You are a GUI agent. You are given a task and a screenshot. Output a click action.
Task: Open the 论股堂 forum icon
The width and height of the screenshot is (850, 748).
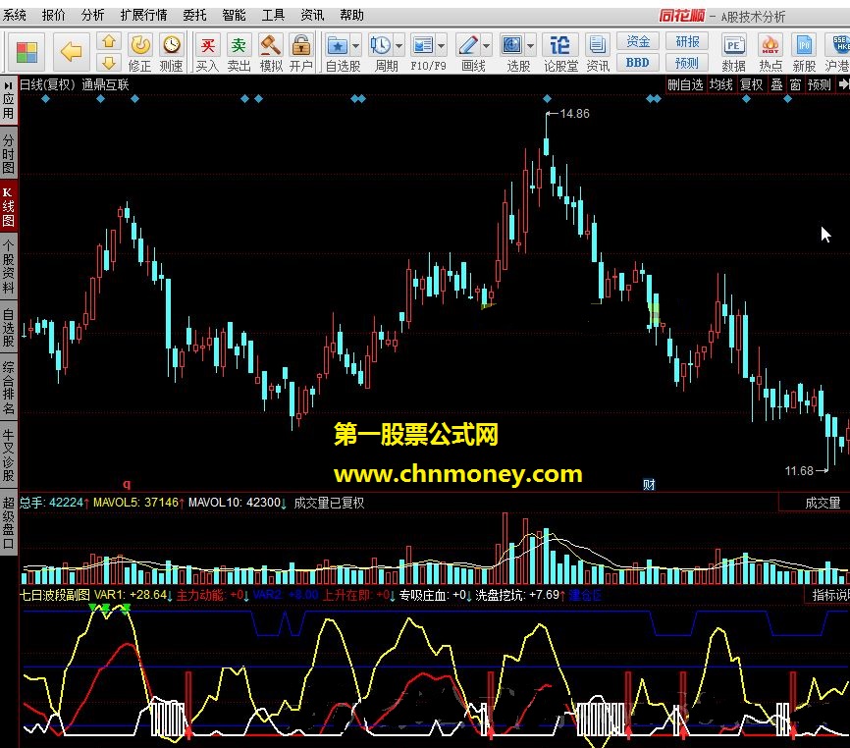[x=560, y=53]
